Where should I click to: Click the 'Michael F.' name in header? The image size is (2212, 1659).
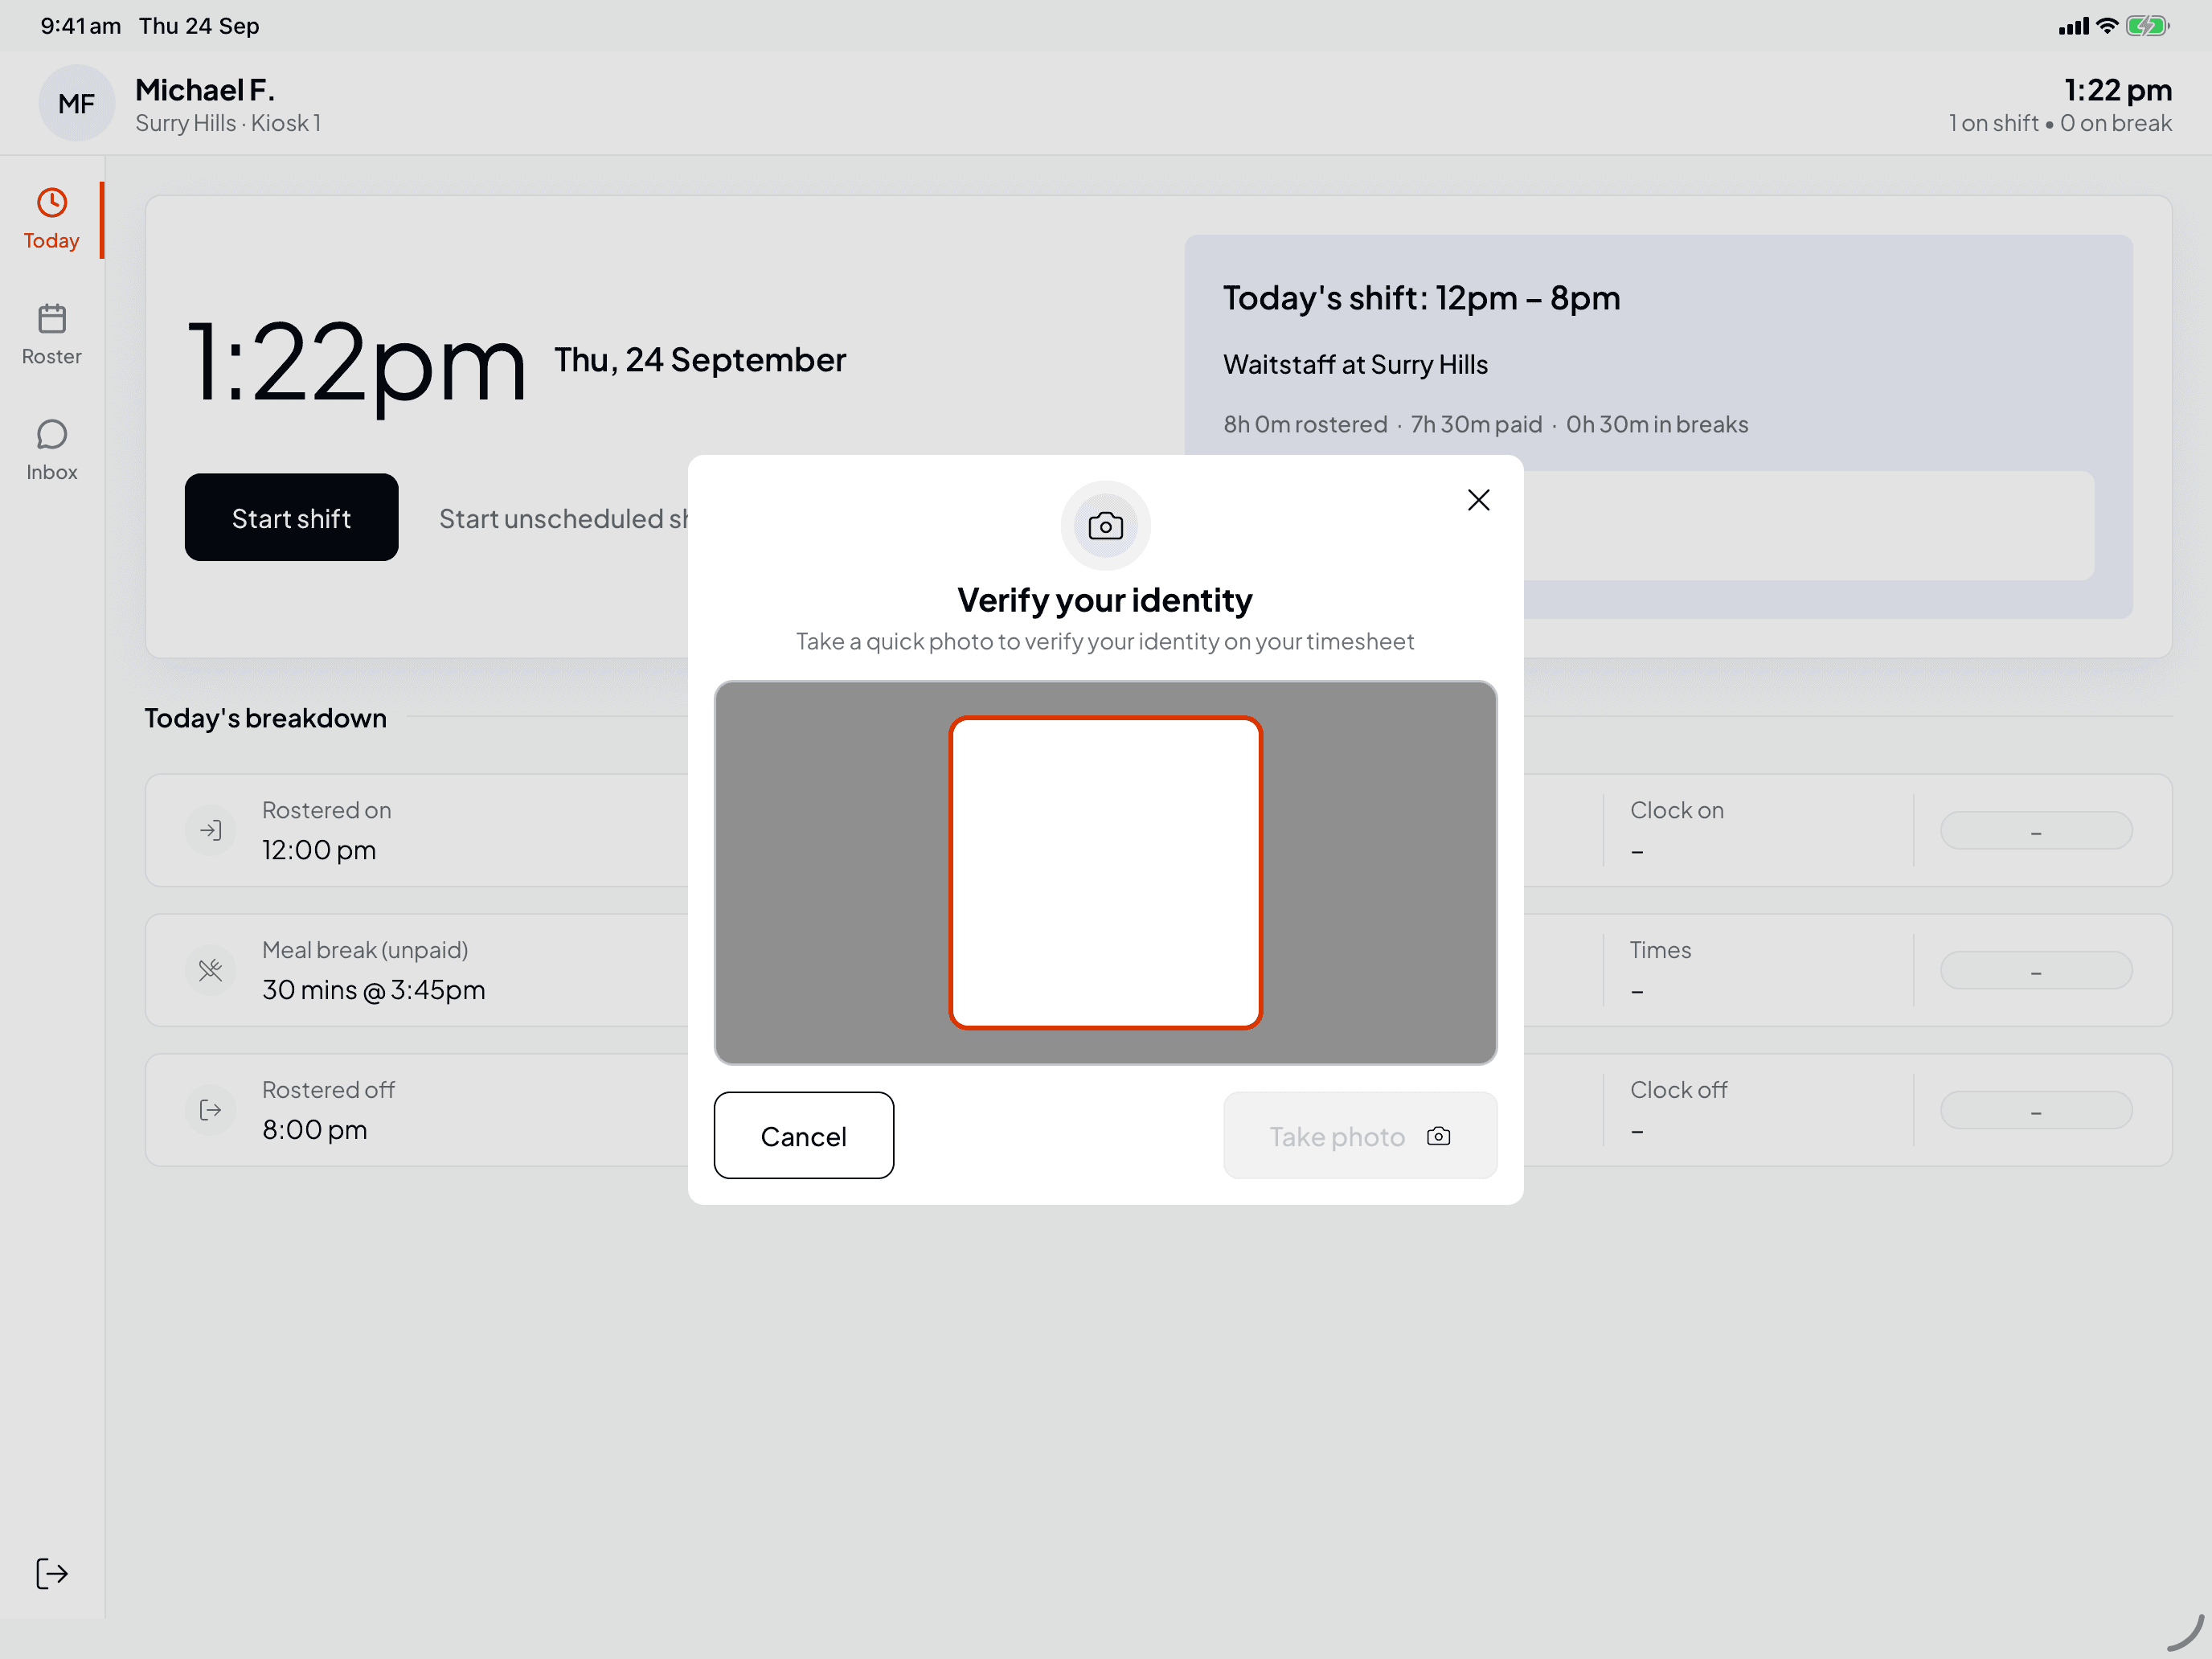pos(205,90)
